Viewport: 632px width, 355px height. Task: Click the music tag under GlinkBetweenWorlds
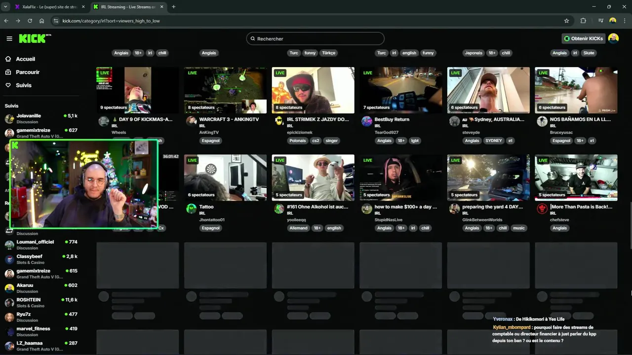518,228
